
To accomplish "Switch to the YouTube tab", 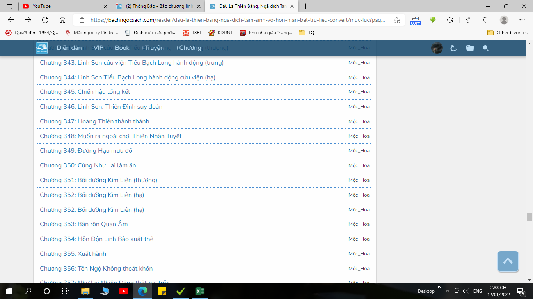I will point(64,6).
